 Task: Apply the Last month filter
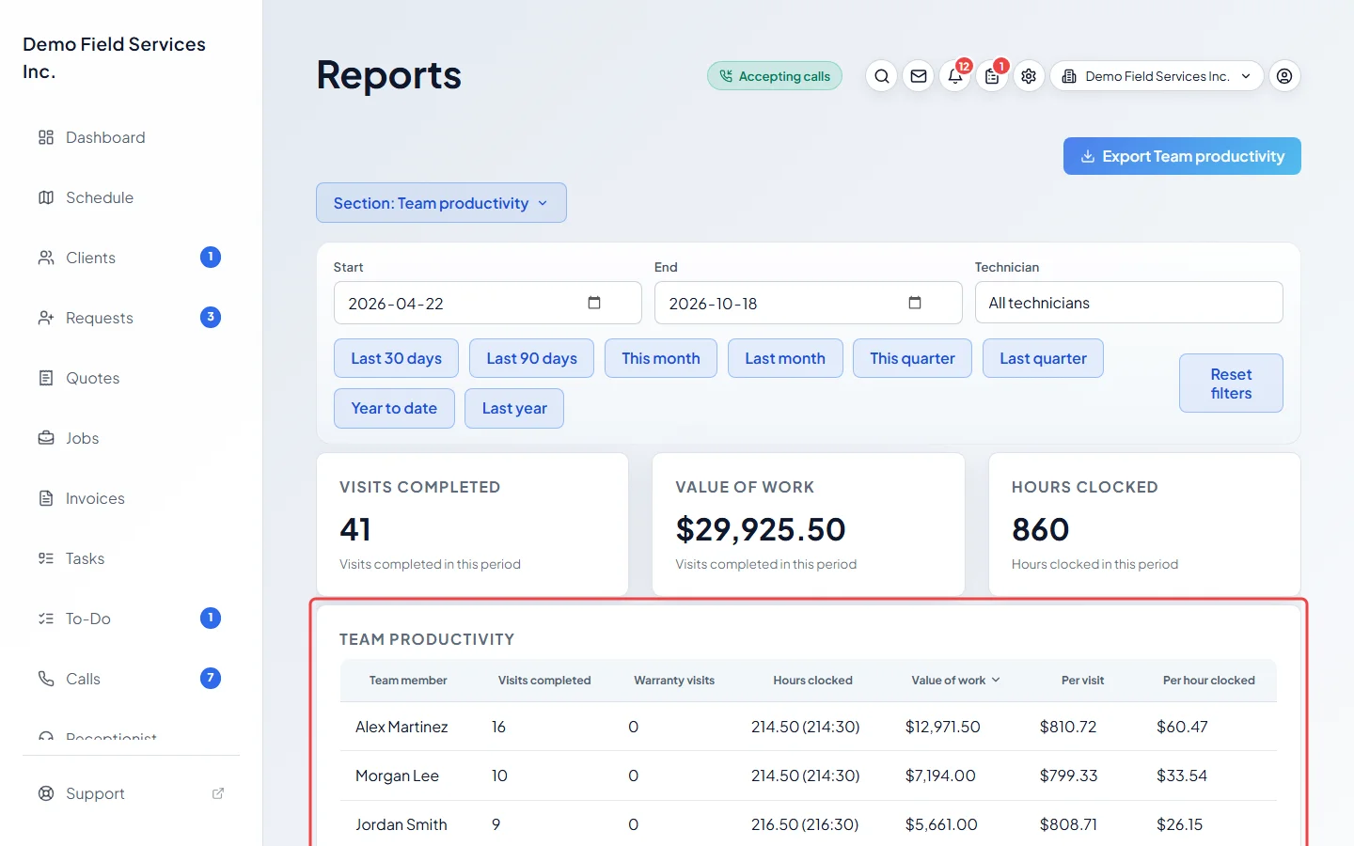pos(785,358)
